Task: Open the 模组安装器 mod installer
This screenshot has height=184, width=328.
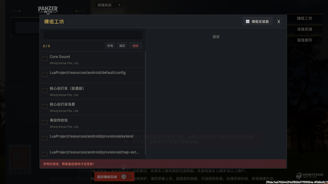Action: tap(258, 22)
